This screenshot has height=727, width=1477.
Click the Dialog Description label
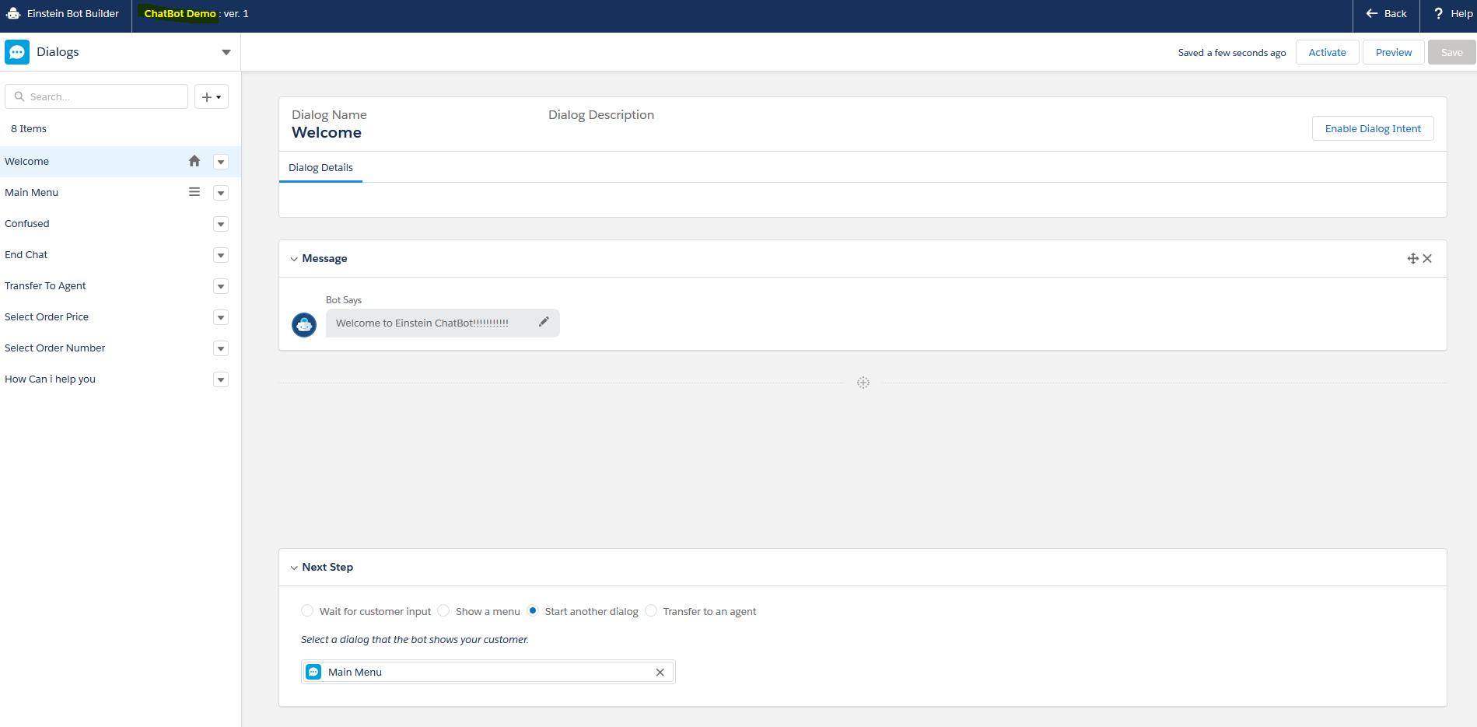601,114
